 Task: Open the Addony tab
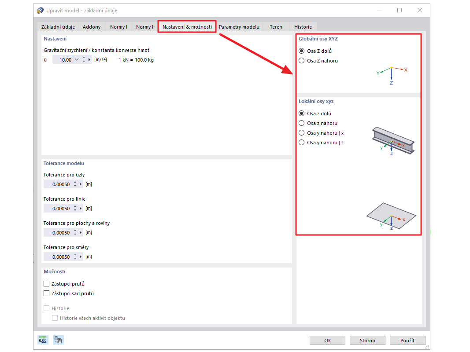point(92,27)
